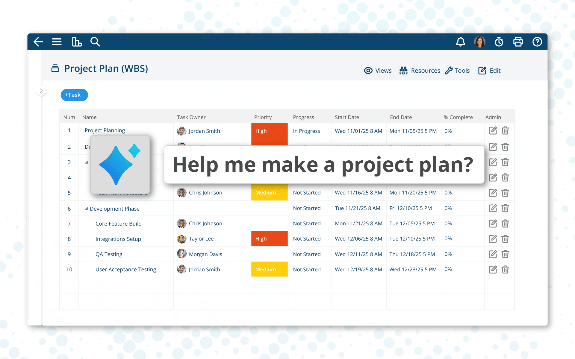
Task: Delete the Integrations Setup task
Action: (505, 239)
